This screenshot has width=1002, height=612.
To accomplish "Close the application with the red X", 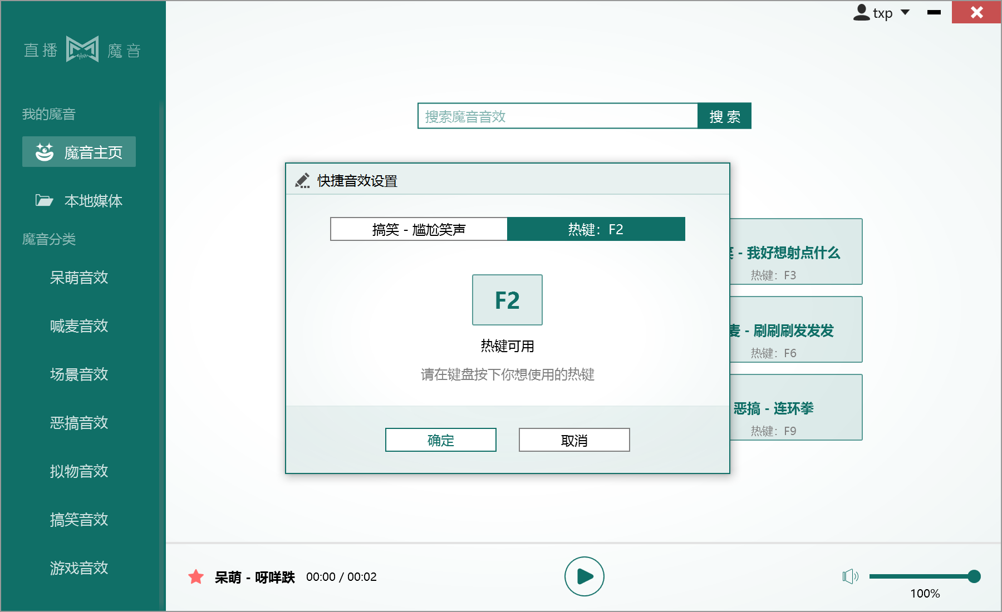I will click(x=976, y=12).
